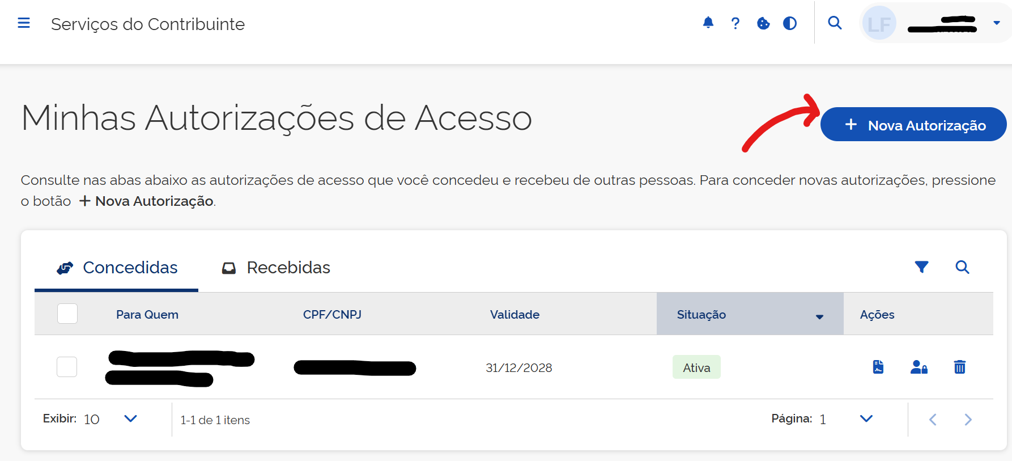
Task: Toggle the dark mode contrast icon
Action: click(x=790, y=23)
